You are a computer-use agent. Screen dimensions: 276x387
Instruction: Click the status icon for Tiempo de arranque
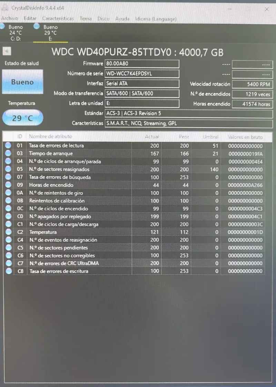pos(8,153)
